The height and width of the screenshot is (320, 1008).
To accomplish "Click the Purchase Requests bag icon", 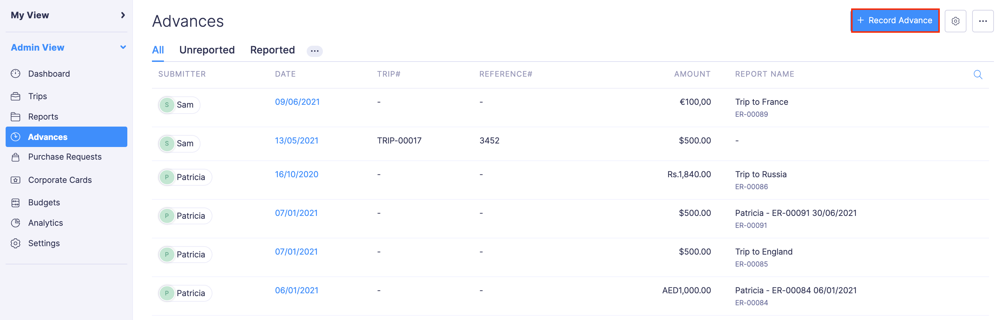I will [16, 157].
